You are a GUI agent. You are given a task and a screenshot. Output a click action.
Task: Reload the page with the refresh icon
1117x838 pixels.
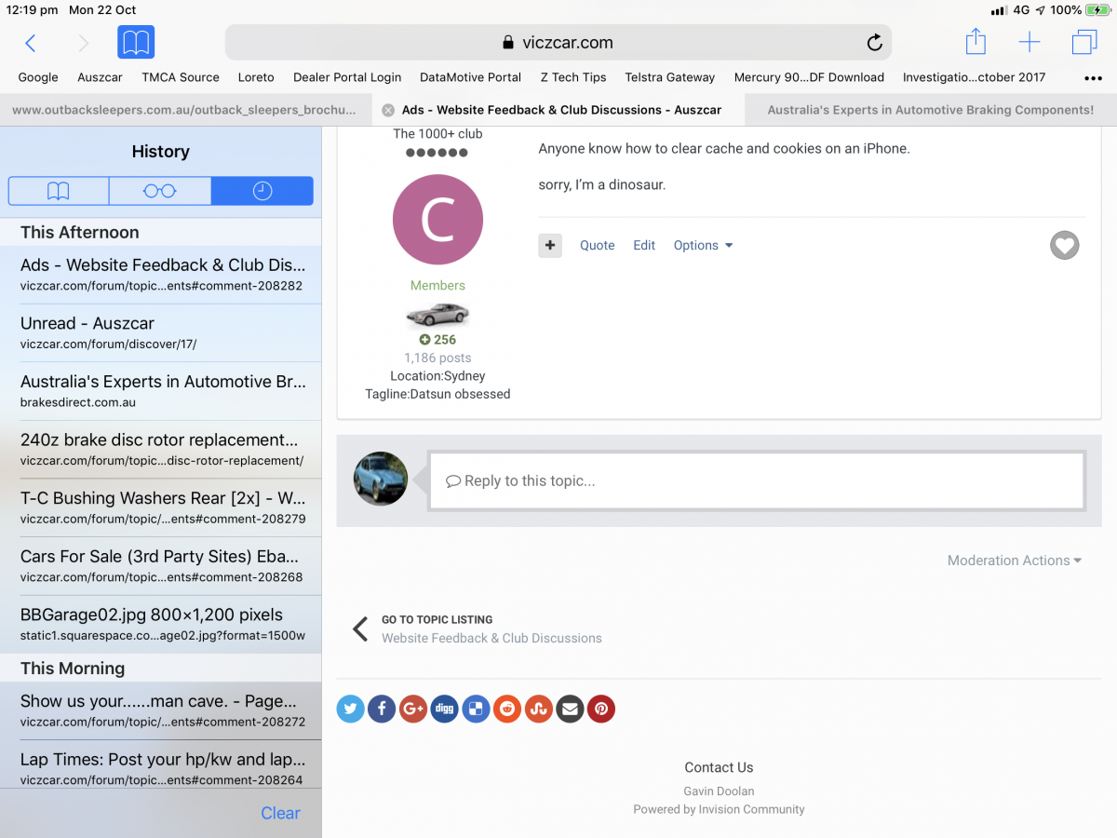click(874, 43)
